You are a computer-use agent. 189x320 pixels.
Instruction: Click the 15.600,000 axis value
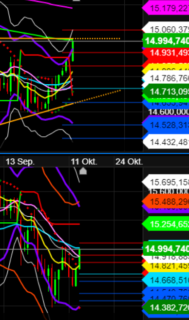[x=169, y=191]
